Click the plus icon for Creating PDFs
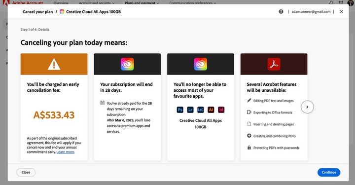Image resolution: width=355 pixels, height=185 pixels. coord(249,136)
